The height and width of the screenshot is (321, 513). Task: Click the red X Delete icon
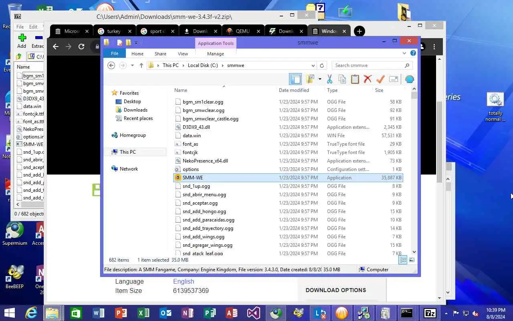[368, 79]
